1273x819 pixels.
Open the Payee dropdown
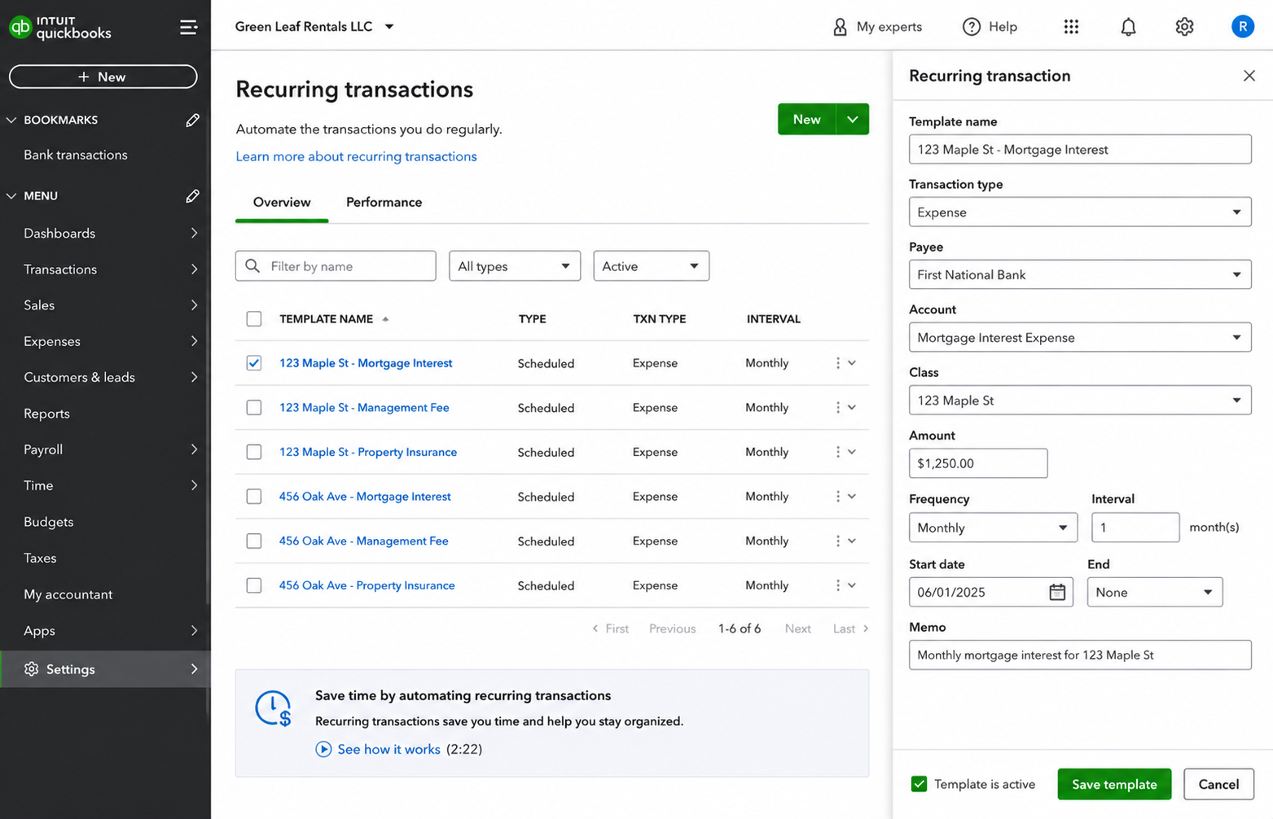point(1080,274)
